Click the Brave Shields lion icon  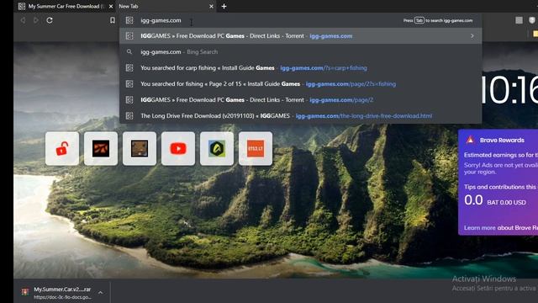tap(532, 20)
